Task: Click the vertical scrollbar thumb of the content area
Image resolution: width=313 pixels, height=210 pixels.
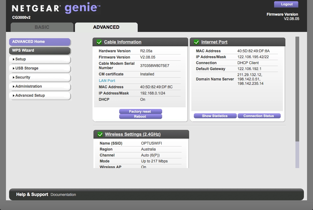Action: (x=297, y=89)
